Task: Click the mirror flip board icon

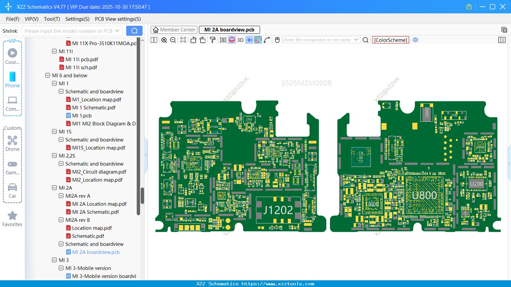Action: coord(223,40)
